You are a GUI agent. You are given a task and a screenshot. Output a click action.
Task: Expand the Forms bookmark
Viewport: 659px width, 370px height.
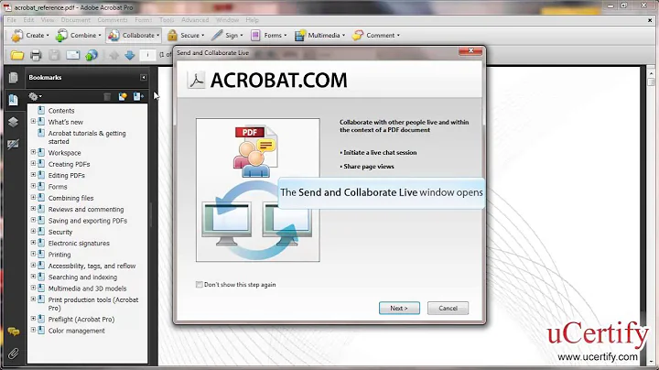[33, 186]
